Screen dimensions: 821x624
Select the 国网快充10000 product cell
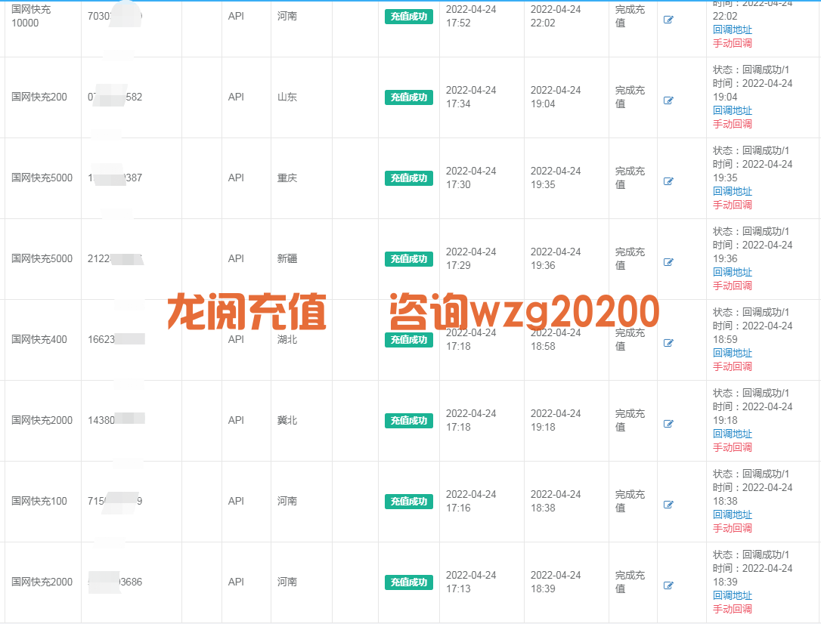[31, 16]
